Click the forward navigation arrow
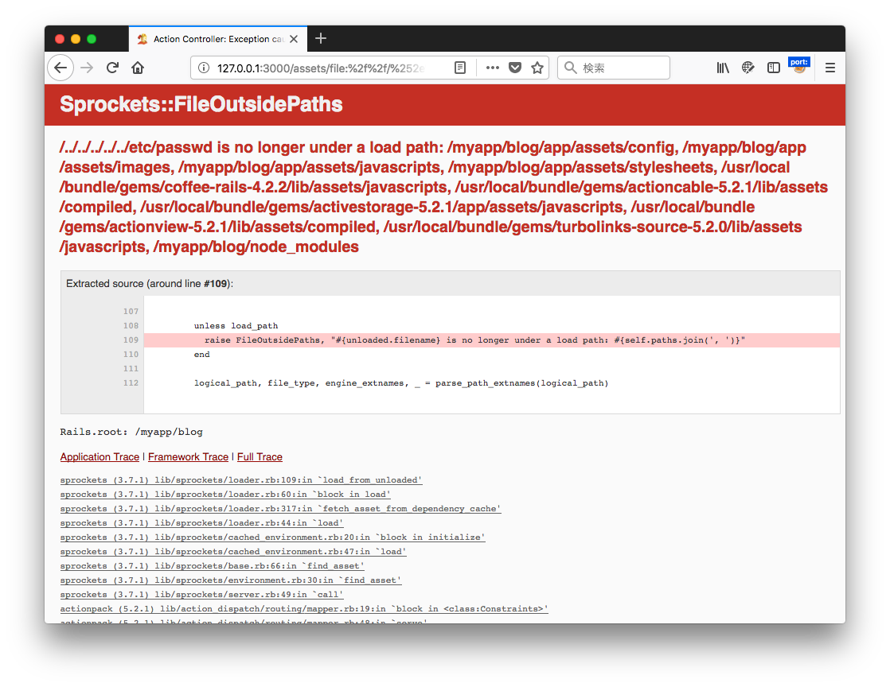The height and width of the screenshot is (687, 890). point(87,68)
